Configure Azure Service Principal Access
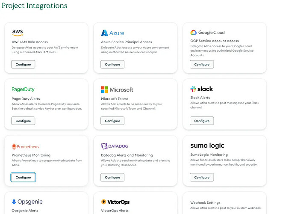This screenshot has width=289, height=214. pos(112,64)
